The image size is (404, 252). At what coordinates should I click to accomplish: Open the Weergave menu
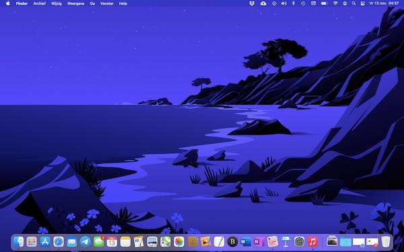[x=75, y=3]
